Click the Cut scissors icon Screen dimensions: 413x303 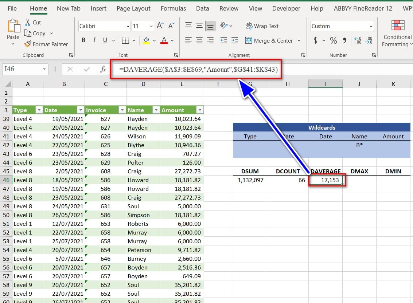coord(28,22)
